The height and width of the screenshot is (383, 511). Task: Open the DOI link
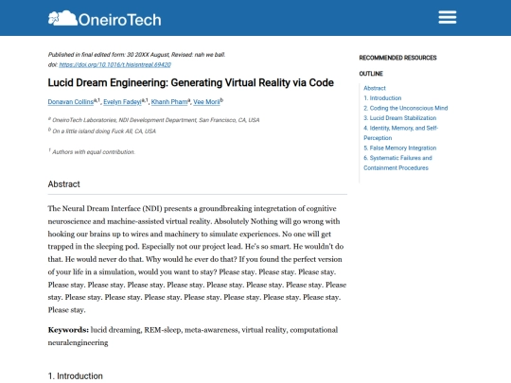115,65
